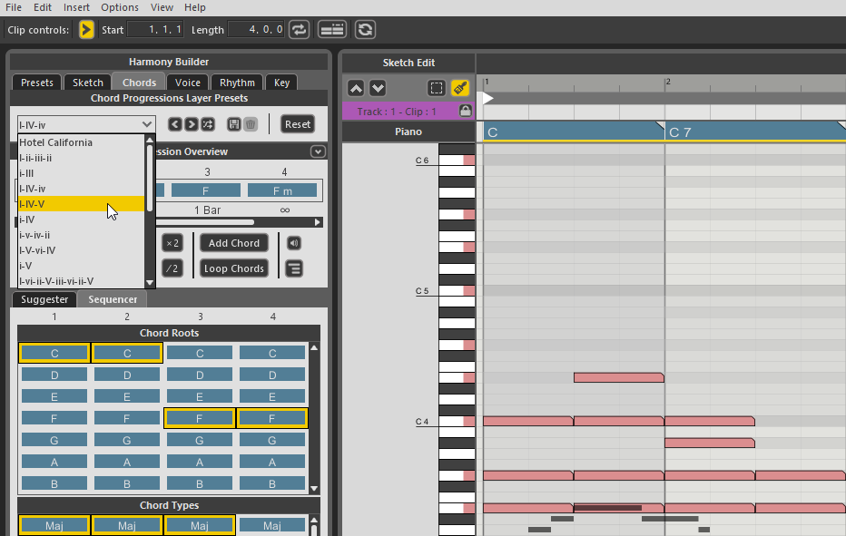Select the marquee selection tool in Sketch Edit
This screenshot has height=536, width=846.
(437, 88)
